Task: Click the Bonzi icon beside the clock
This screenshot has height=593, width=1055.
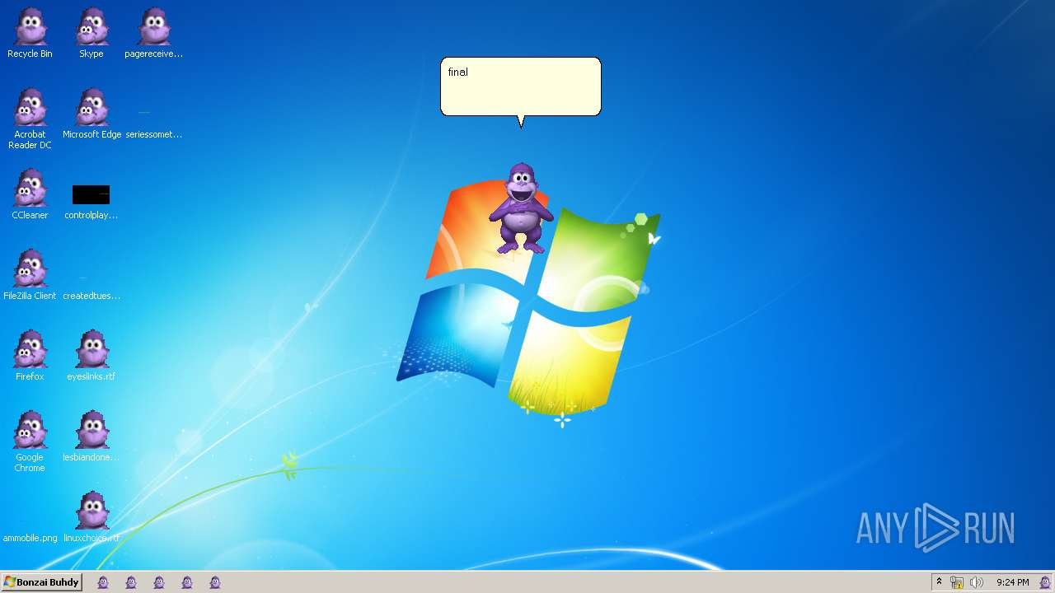Action: coord(1045,582)
